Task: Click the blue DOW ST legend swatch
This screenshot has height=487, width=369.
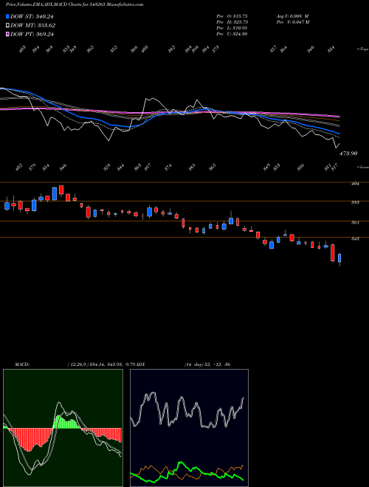Action: click(7, 16)
